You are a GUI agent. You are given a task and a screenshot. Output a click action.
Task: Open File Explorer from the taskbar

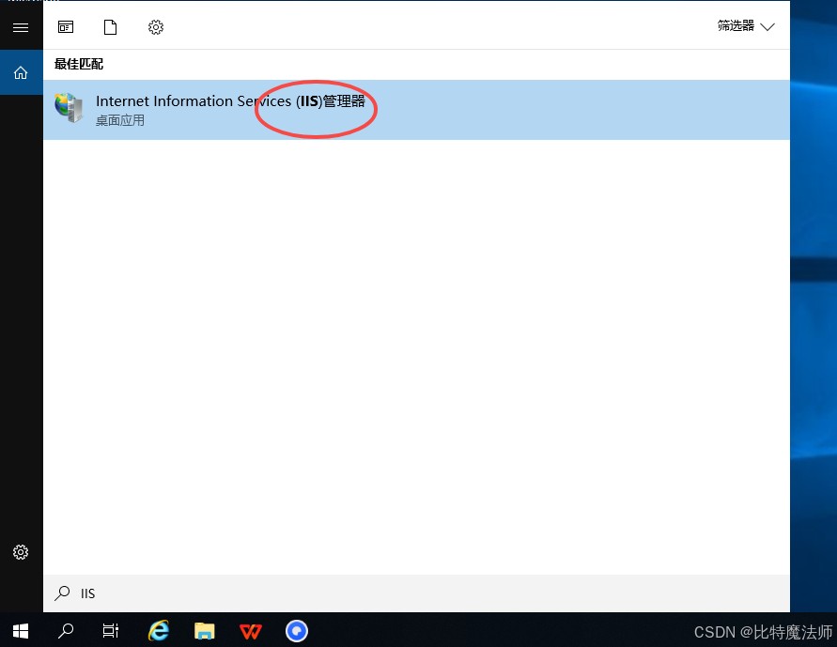coord(205,632)
